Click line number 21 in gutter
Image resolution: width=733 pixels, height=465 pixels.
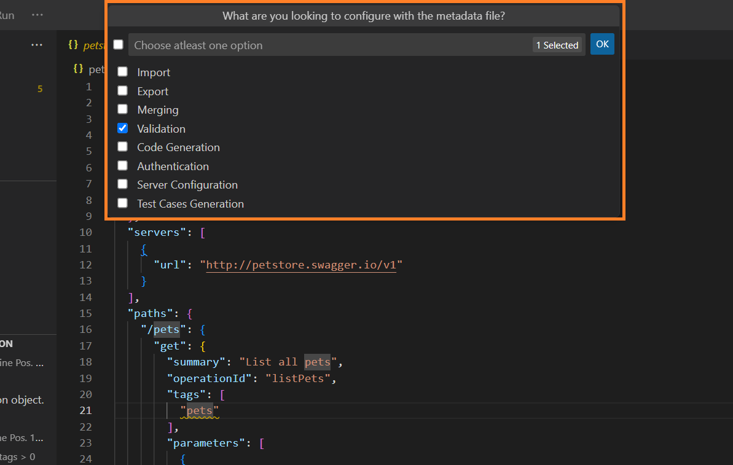(x=85, y=410)
